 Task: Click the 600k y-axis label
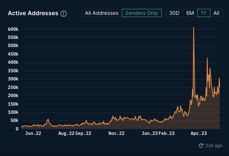(13, 29)
